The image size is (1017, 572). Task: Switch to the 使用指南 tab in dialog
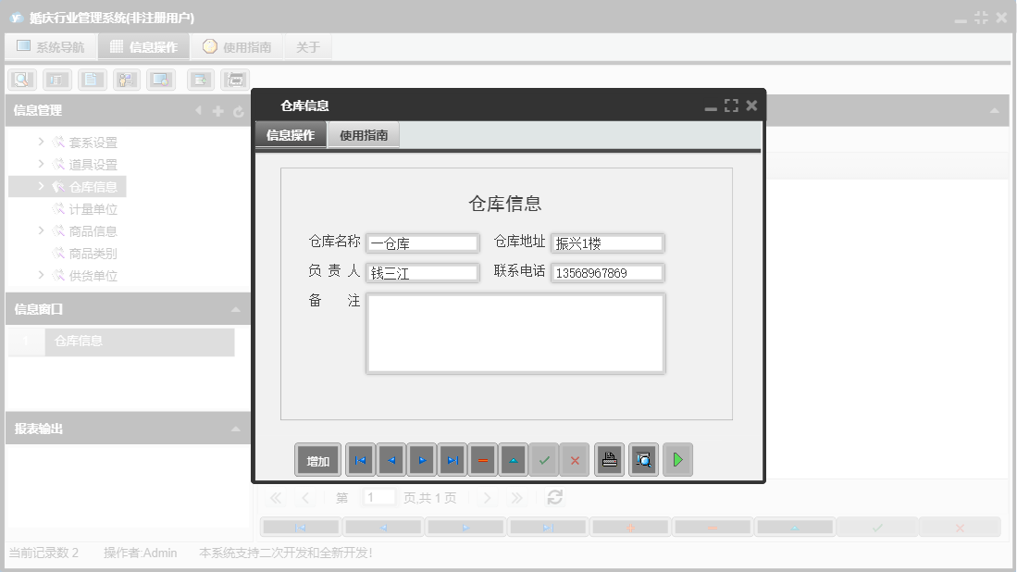pyautogui.click(x=364, y=133)
